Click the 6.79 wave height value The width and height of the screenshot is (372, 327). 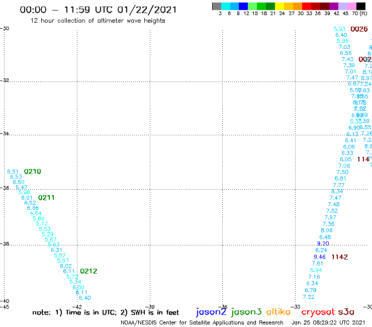(311, 290)
